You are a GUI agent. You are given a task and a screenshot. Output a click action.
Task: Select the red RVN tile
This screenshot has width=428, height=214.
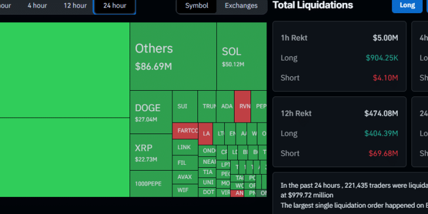[x=243, y=107]
